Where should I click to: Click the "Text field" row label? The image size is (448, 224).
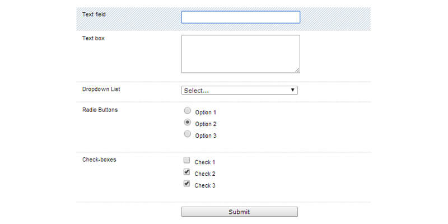point(94,14)
